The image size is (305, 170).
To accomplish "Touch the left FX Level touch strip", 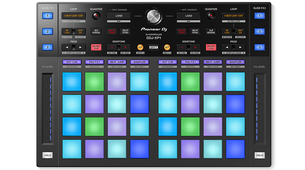I will point(48,109).
